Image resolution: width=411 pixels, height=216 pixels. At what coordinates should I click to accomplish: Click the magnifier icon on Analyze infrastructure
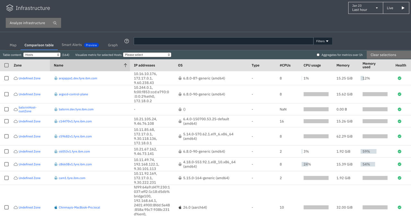pos(55,23)
